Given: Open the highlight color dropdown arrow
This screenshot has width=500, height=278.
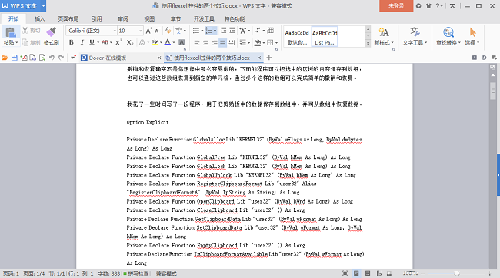Looking at the screenshot, I should click(161, 42).
